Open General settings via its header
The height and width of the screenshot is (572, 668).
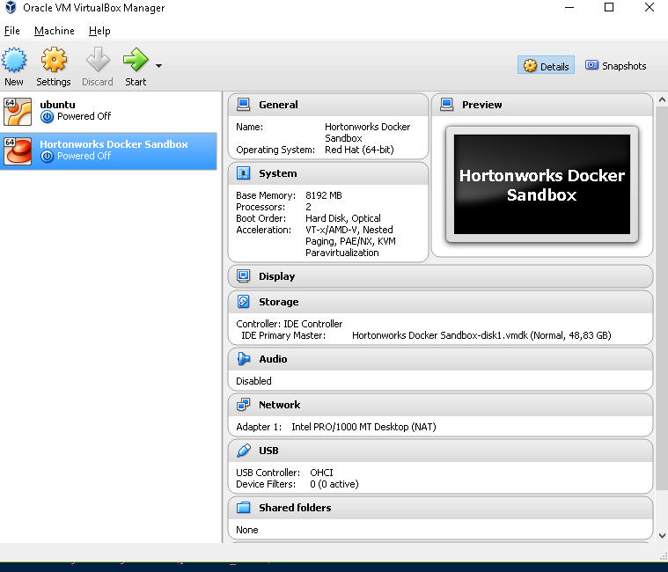click(328, 105)
